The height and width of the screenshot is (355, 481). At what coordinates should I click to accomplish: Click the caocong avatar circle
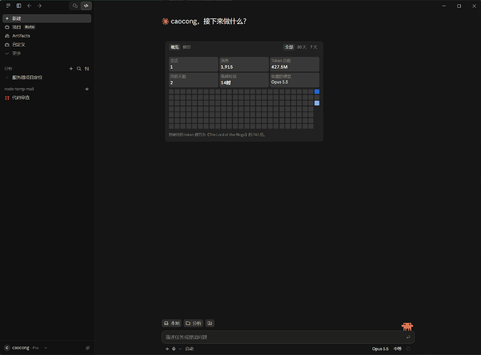click(x=7, y=348)
